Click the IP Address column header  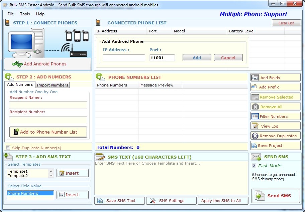(120, 31)
